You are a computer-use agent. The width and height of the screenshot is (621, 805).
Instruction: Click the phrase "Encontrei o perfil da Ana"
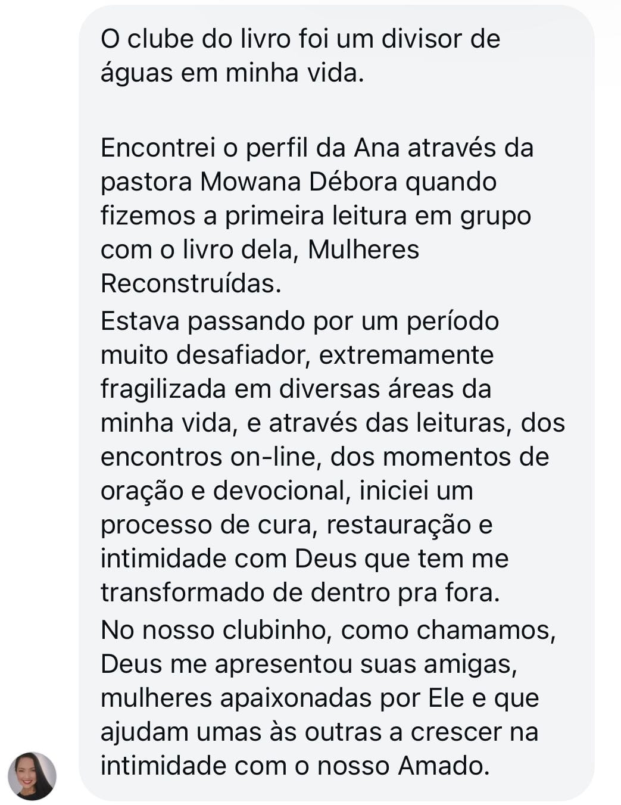tap(250, 148)
